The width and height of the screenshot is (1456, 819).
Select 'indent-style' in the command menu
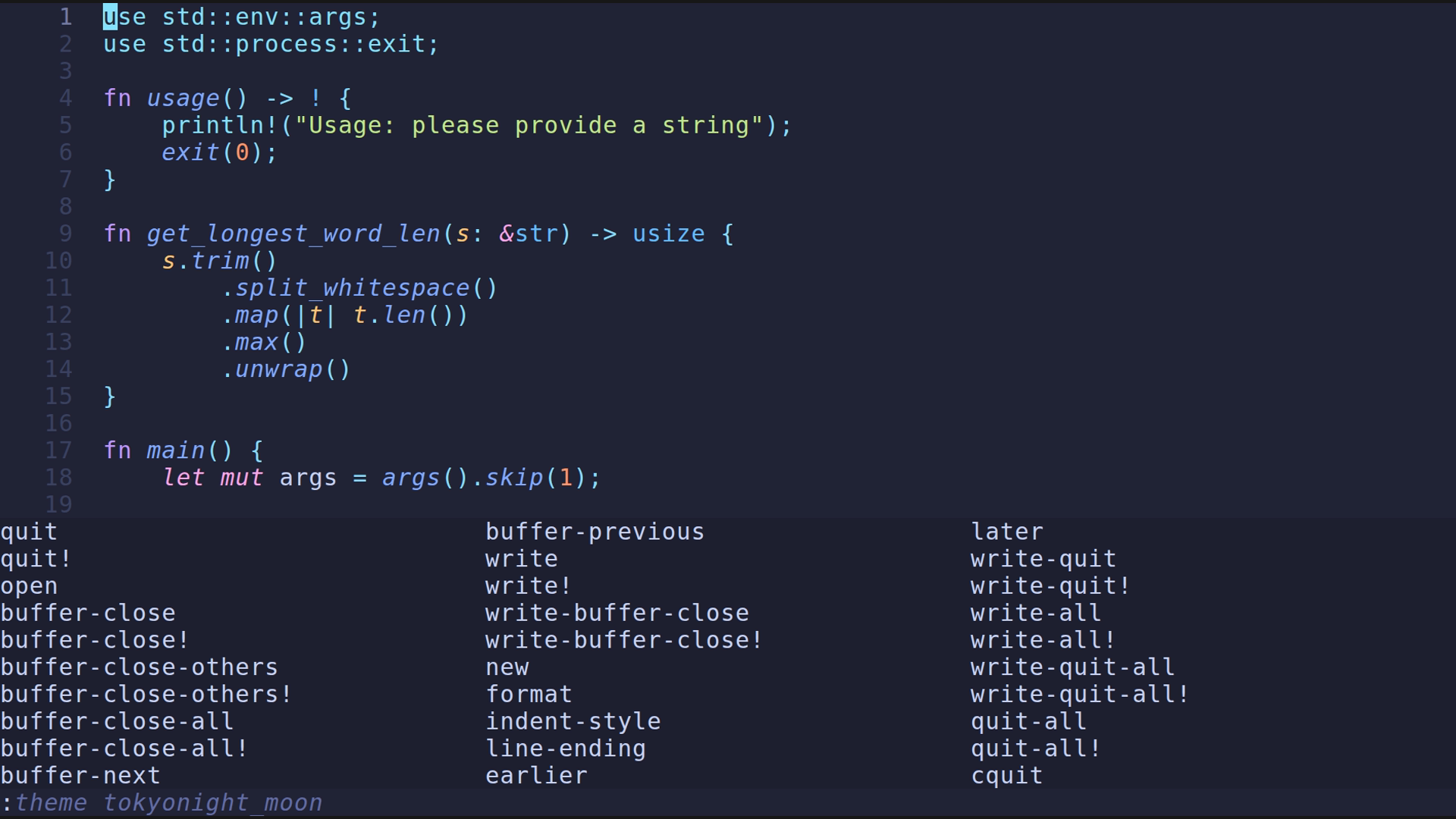[x=573, y=721]
